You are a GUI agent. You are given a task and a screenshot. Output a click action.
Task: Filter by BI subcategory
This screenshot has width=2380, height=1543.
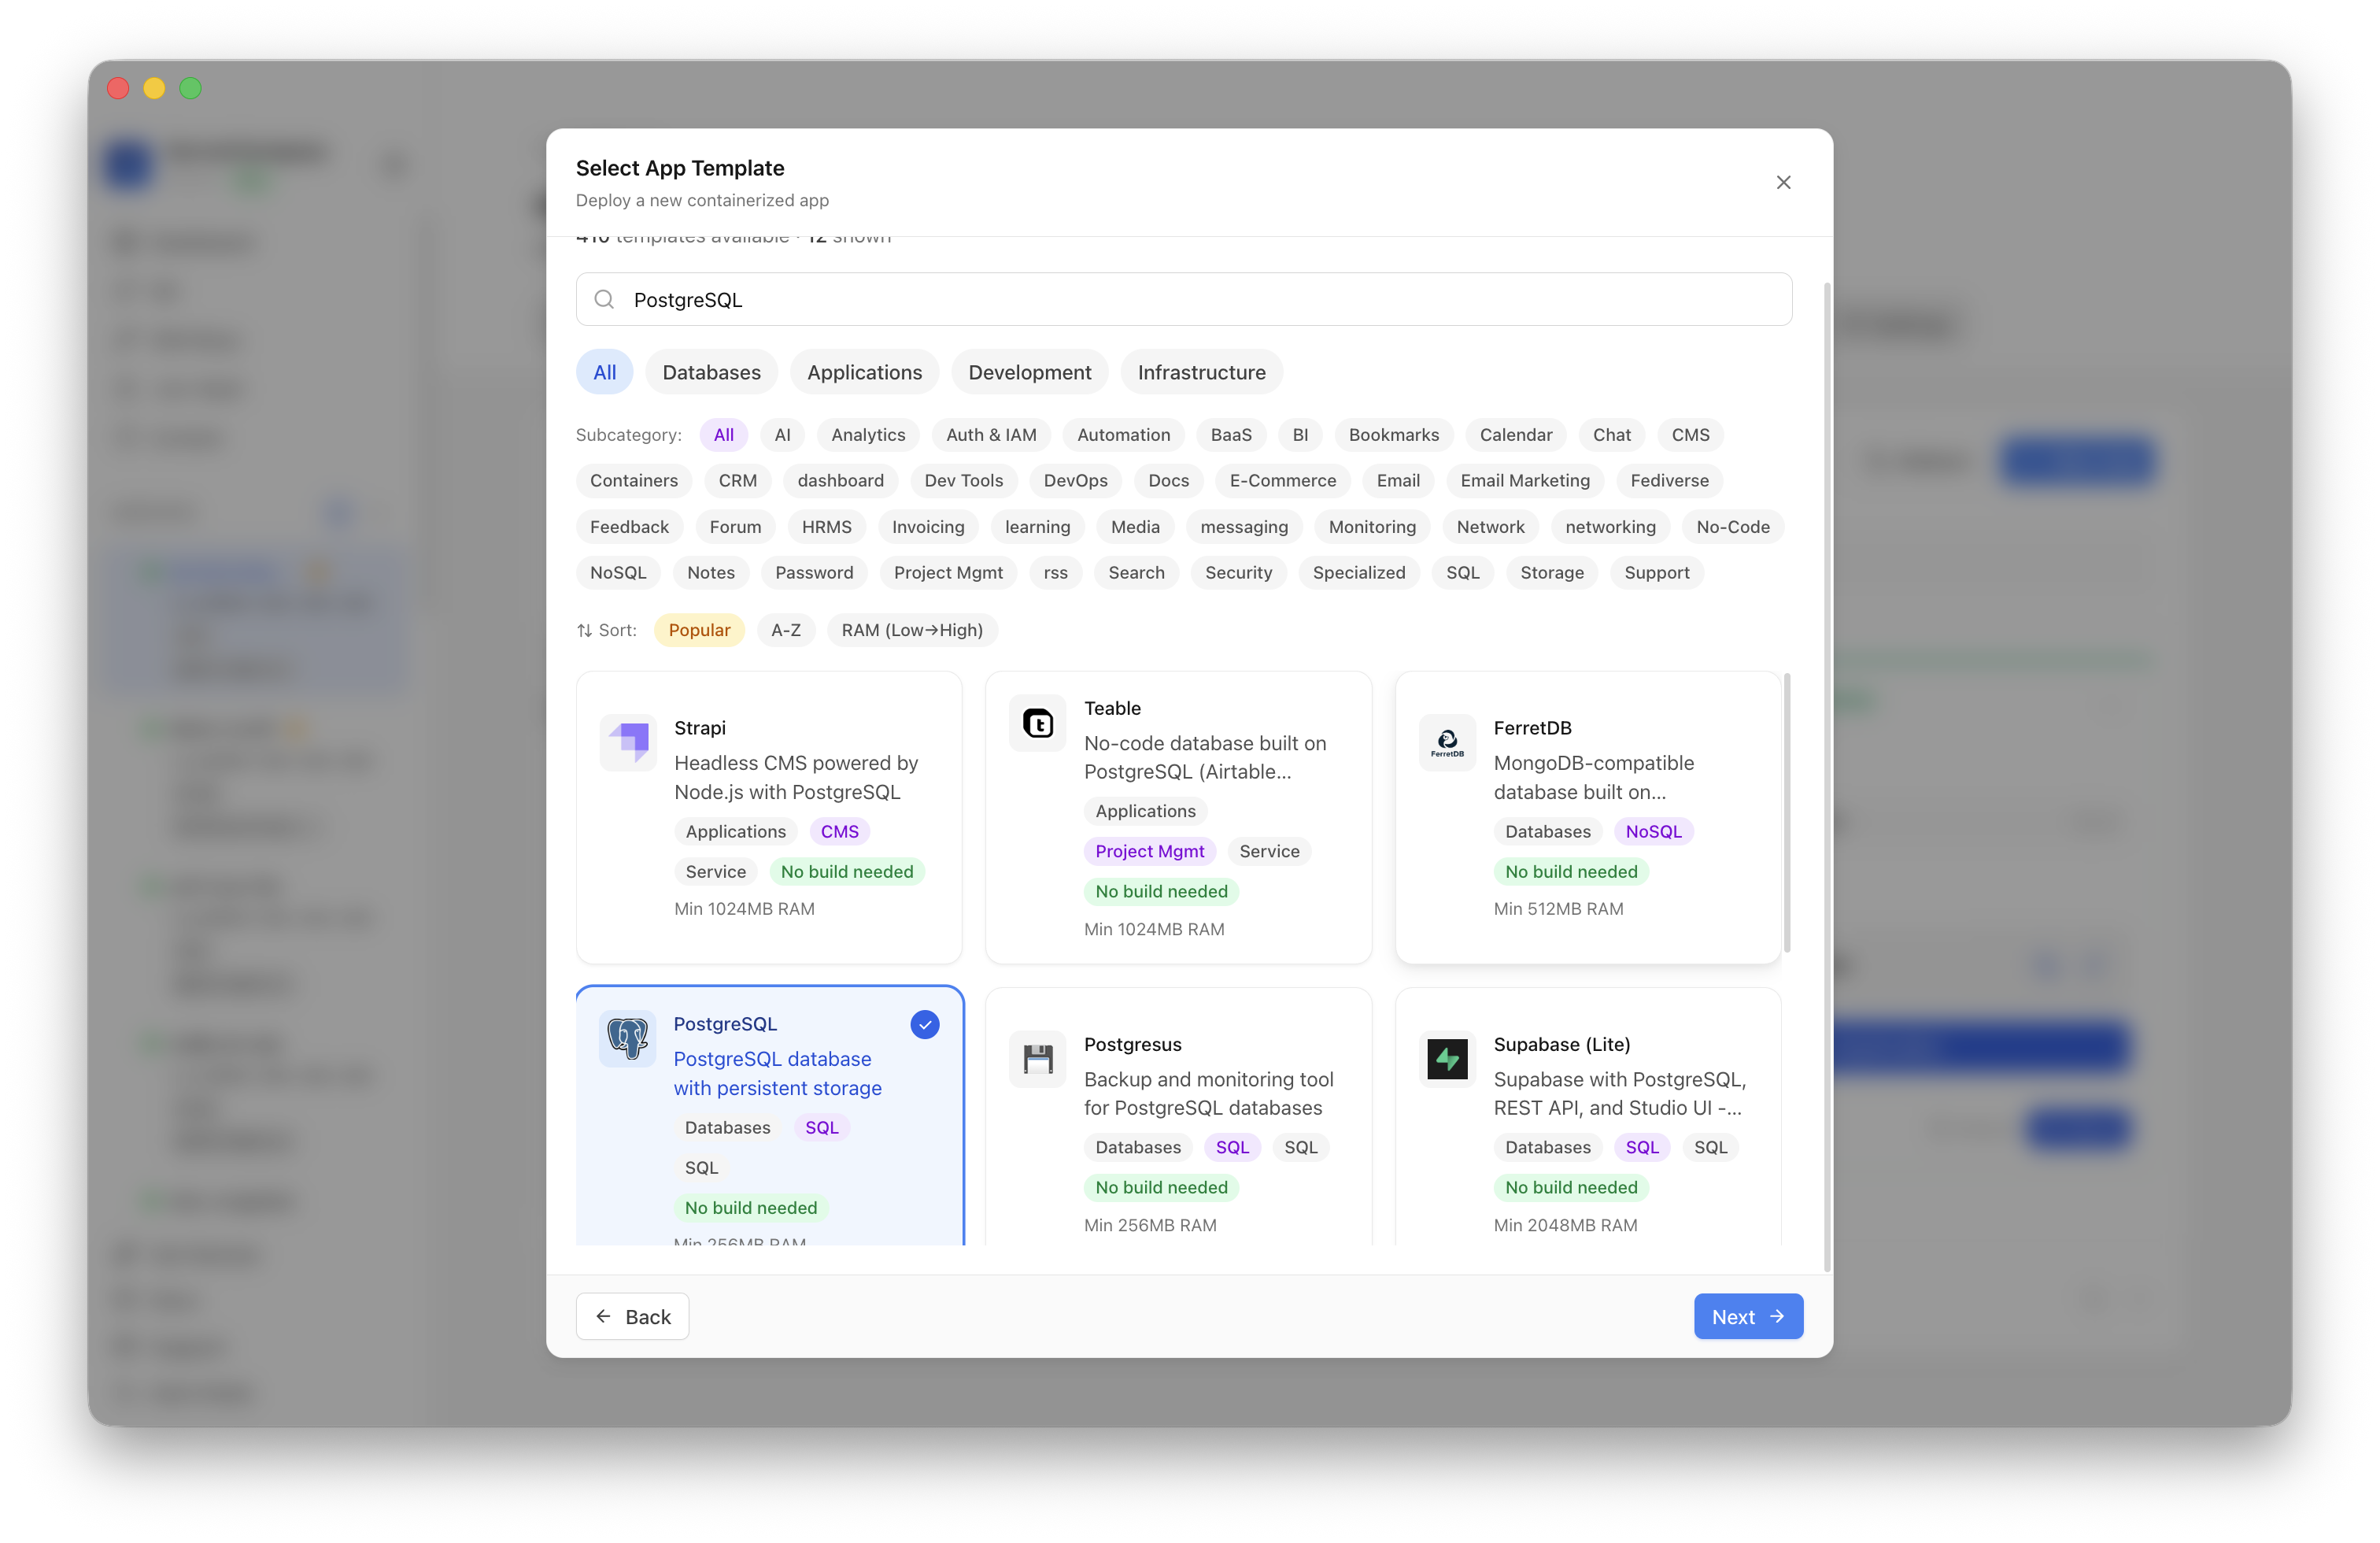coord(1300,435)
